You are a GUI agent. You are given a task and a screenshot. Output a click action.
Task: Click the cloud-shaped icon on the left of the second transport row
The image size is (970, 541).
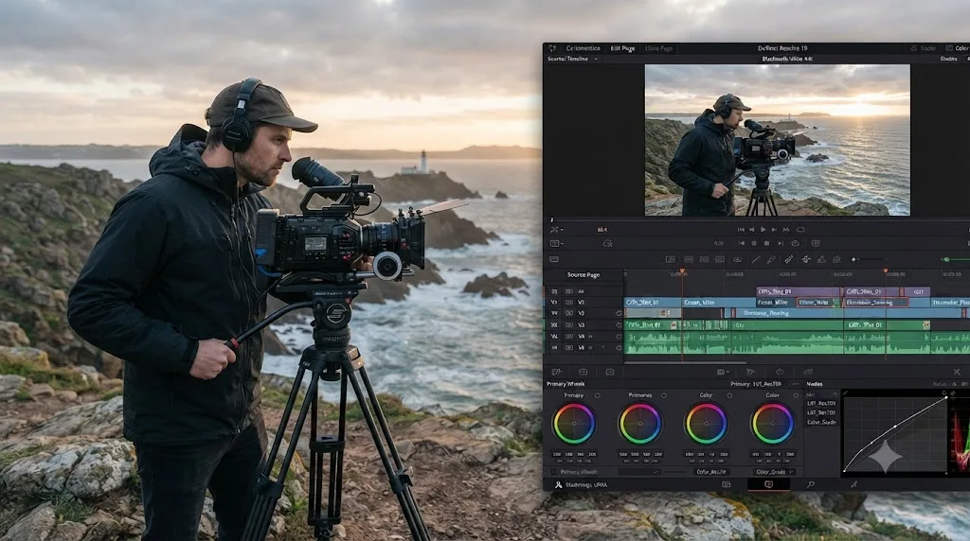click(607, 243)
